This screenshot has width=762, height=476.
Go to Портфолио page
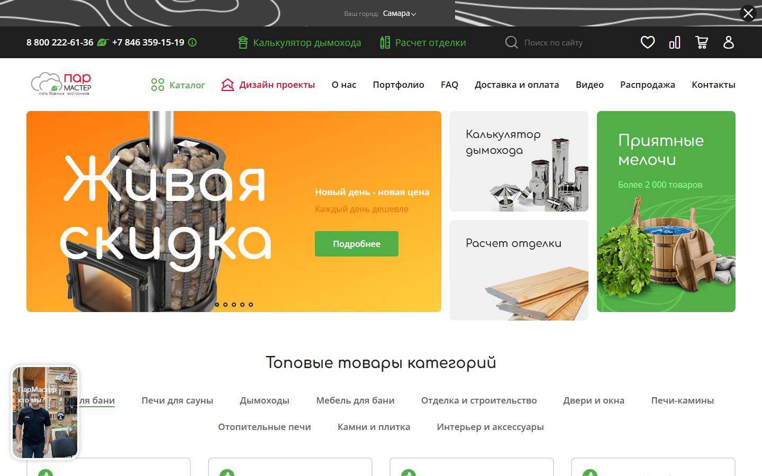coord(398,85)
